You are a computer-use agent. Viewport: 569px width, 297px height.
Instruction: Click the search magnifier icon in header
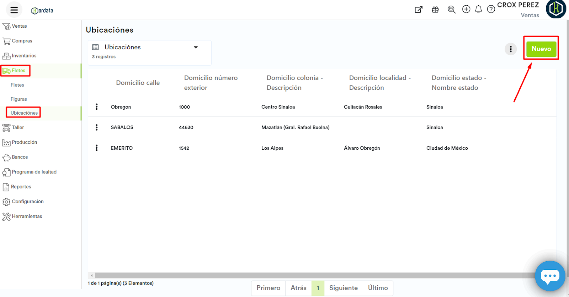tap(451, 10)
